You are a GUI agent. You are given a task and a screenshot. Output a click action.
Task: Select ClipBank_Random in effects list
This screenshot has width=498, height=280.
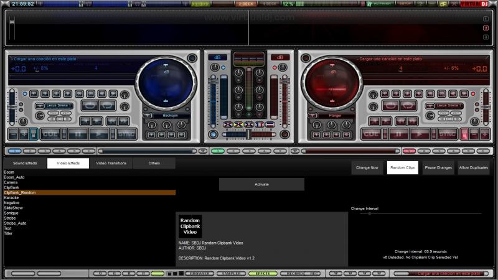pos(89,193)
